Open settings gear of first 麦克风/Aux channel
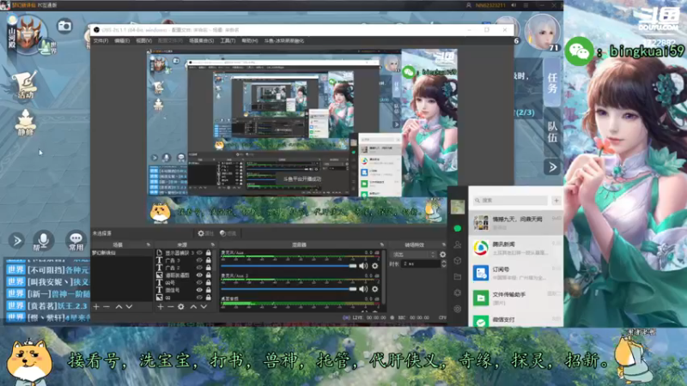Image resolution: width=687 pixels, height=386 pixels. [x=375, y=266]
